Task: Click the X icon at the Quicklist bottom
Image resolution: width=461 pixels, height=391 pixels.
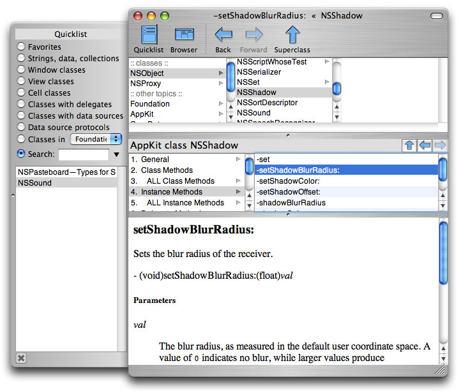Action: (x=21, y=358)
